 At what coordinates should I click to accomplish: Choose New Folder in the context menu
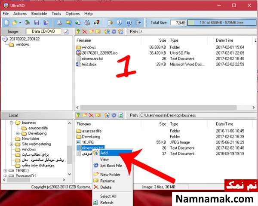[113, 175]
